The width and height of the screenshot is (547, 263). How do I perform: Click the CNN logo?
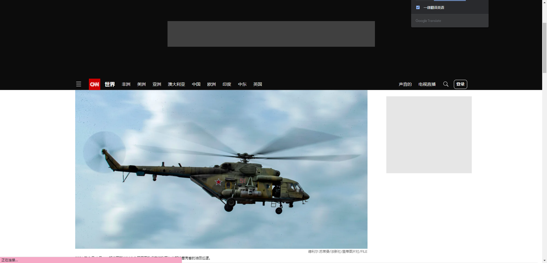pos(94,84)
